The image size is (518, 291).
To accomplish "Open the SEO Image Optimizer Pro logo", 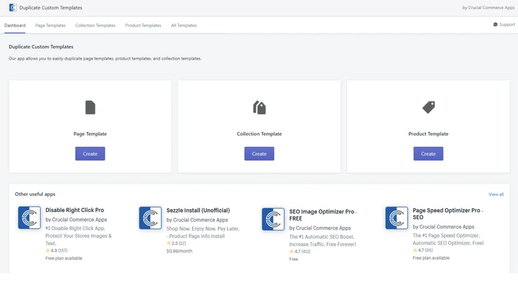I will tap(273, 219).
